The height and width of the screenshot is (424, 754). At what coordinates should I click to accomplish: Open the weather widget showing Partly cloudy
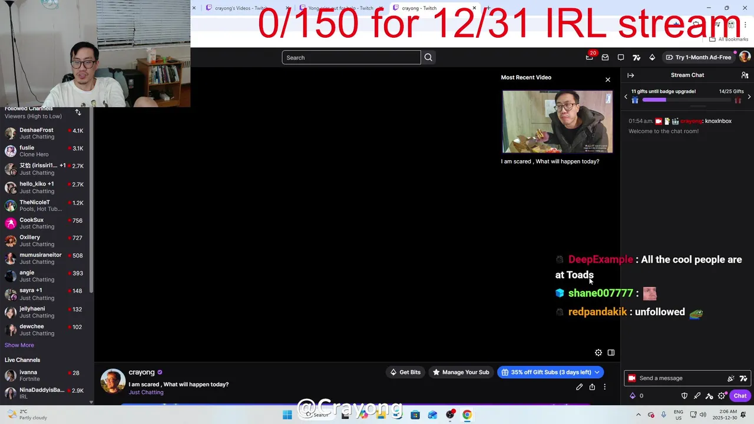click(x=27, y=415)
